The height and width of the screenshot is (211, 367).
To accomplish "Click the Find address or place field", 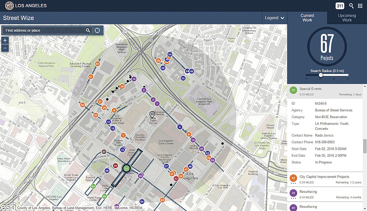I will pos(44,30).
